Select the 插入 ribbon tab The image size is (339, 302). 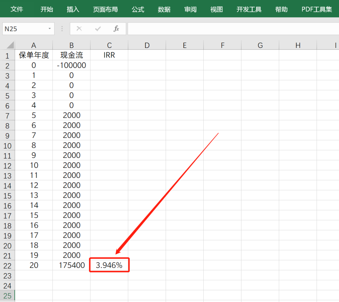pyautogui.click(x=73, y=9)
